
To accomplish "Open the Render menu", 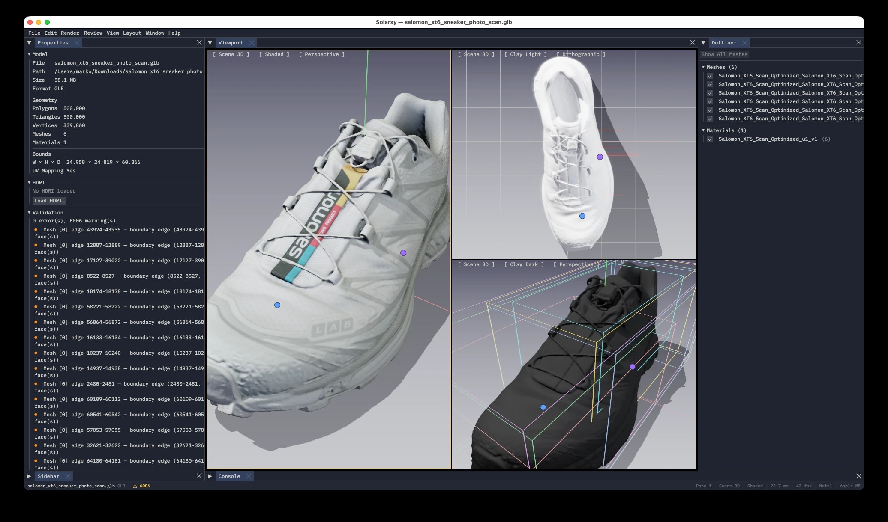I will 70,33.
